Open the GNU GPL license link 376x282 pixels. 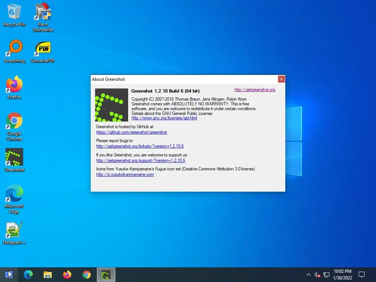[x=164, y=118]
